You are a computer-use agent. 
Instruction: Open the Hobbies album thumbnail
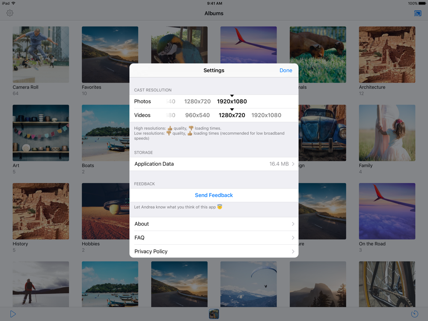(106, 211)
